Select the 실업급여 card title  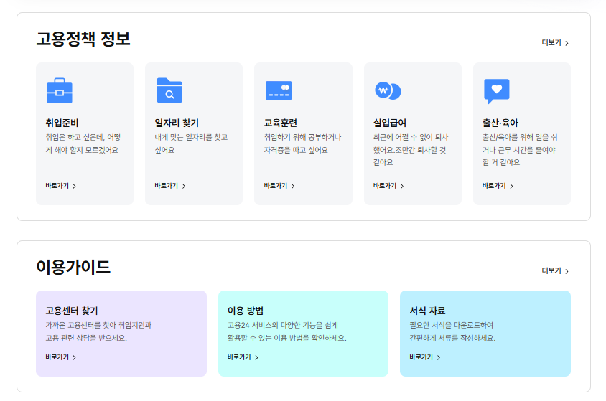tap(390, 123)
